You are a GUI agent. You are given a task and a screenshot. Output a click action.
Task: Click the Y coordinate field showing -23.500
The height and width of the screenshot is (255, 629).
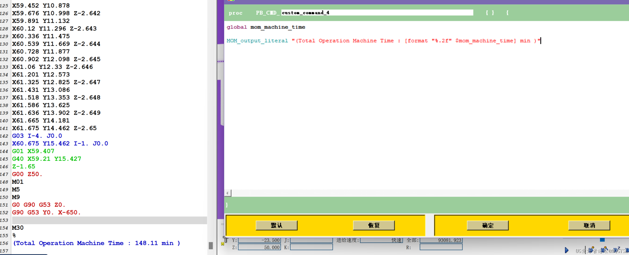point(259,240)
